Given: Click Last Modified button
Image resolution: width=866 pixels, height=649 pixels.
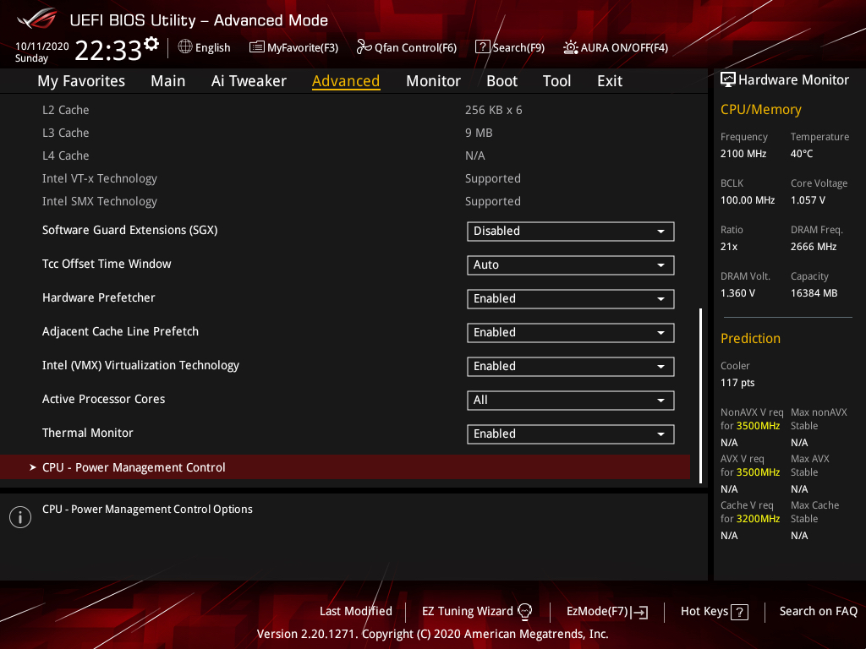Looking at the screenshot, I should point(356,612).
